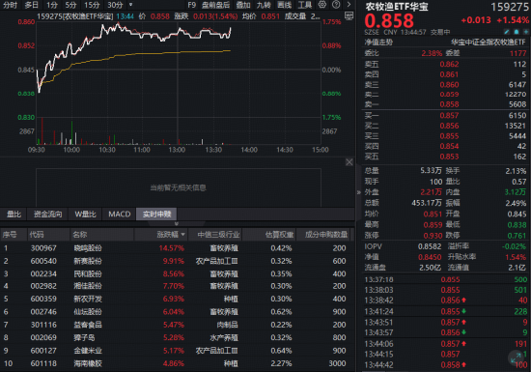Select row with code 600359
The width and height of the screenshot is (531, 372).
click(x=177, y=300)
